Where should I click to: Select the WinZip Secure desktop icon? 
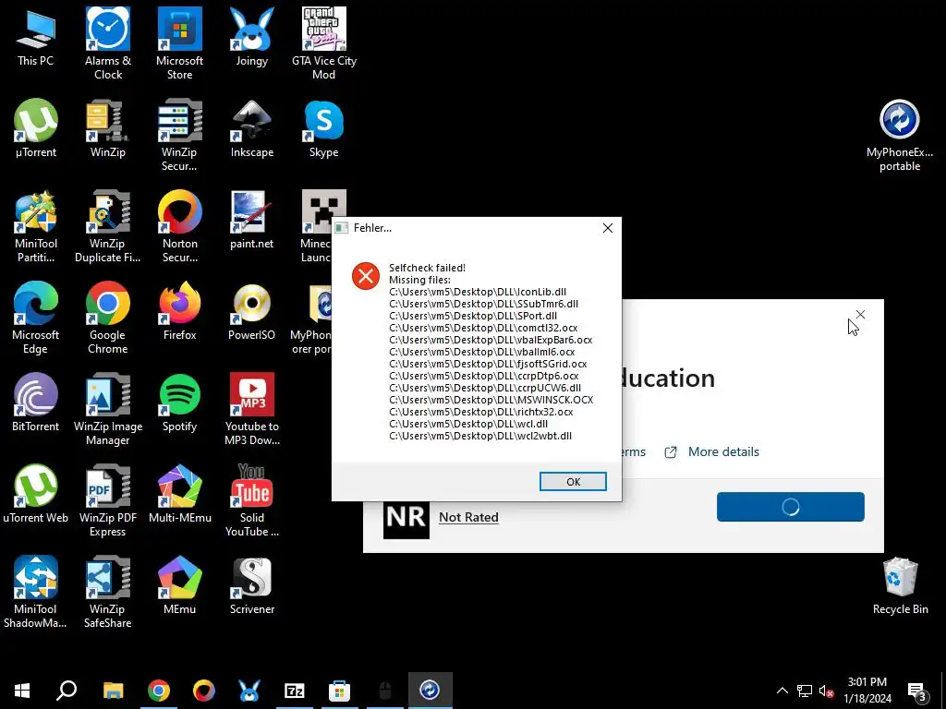(180, 135)
